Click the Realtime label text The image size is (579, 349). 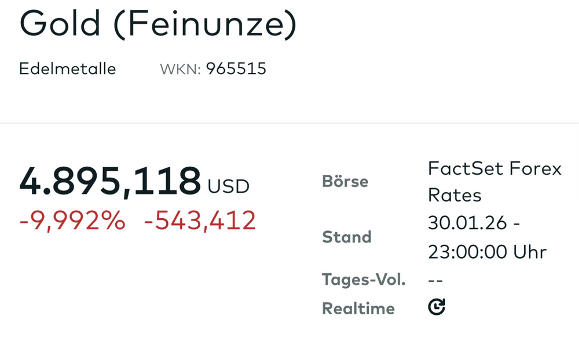coord(358,308)
